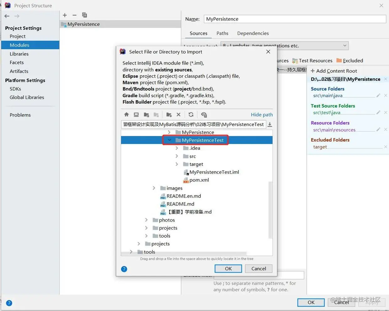Click into the directory path field
Screen dimensions: 389x311
(x=194, y=124)
